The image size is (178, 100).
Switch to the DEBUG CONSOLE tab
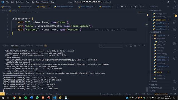pos(27,46)
